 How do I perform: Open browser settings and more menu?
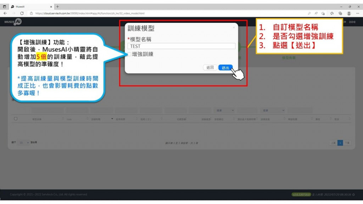[x=358, y=13]
